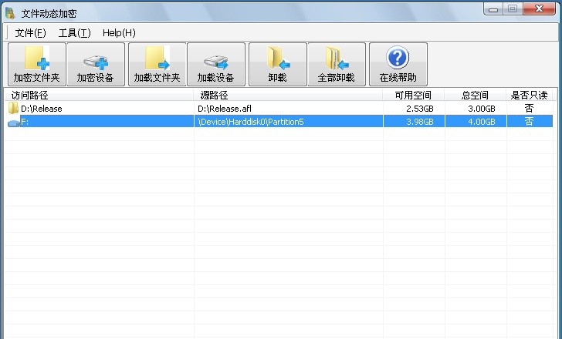Select the D:\Release row
Screen dimensions: 562x339
tap(279, 109)
